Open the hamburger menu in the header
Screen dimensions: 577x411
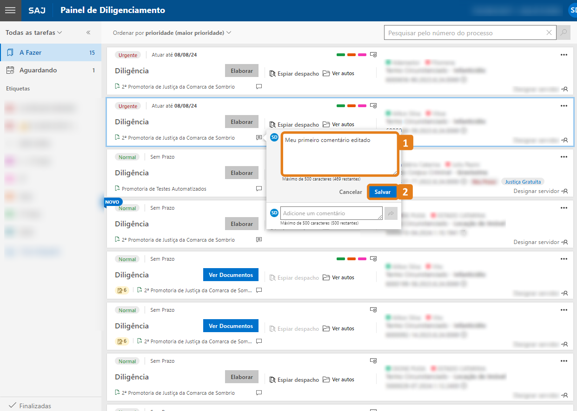pos(10,10)
